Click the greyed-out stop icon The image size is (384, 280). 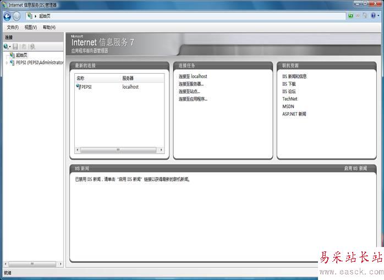click(x=358, y=16)
